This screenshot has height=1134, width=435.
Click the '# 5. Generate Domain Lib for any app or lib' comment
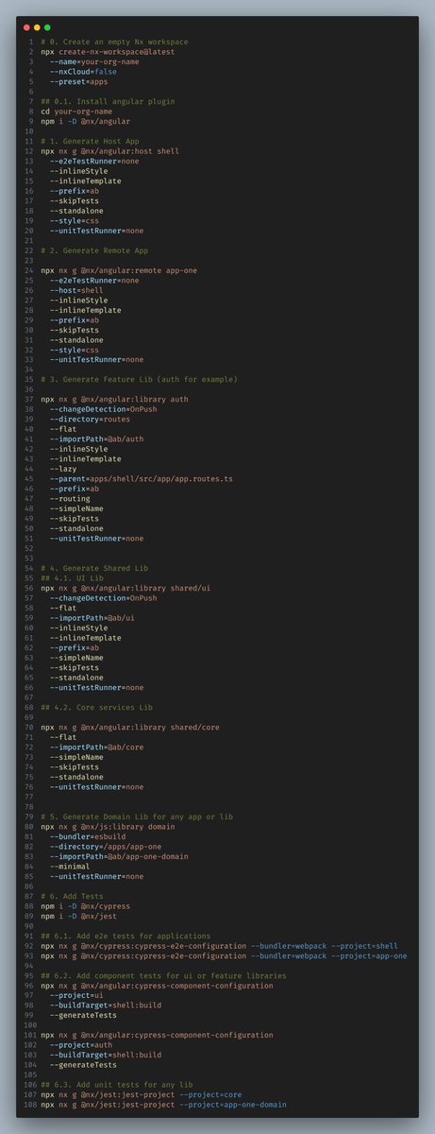click(x=137, y=816)
